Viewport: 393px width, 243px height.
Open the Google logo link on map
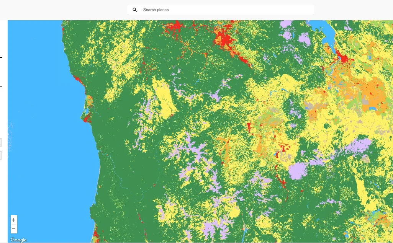coord(18,240)
